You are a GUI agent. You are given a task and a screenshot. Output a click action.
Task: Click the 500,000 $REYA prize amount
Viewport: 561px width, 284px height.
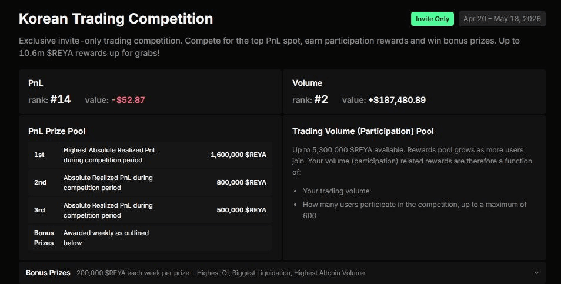point(241,210)
